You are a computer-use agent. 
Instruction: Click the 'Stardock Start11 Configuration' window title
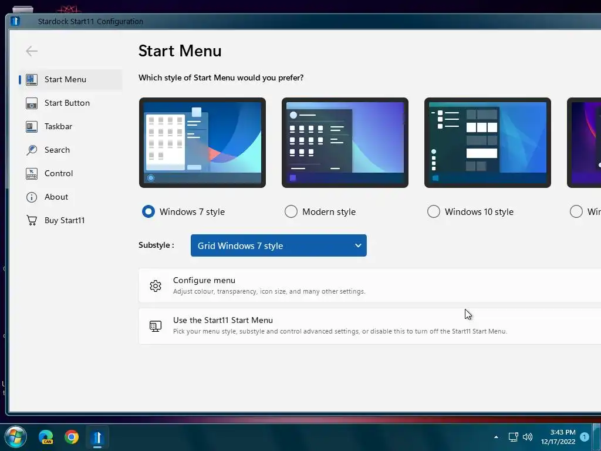tap(90, 22)
